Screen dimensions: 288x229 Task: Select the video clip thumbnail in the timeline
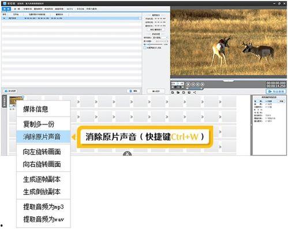pyautogui.click(x=16, y=101)
